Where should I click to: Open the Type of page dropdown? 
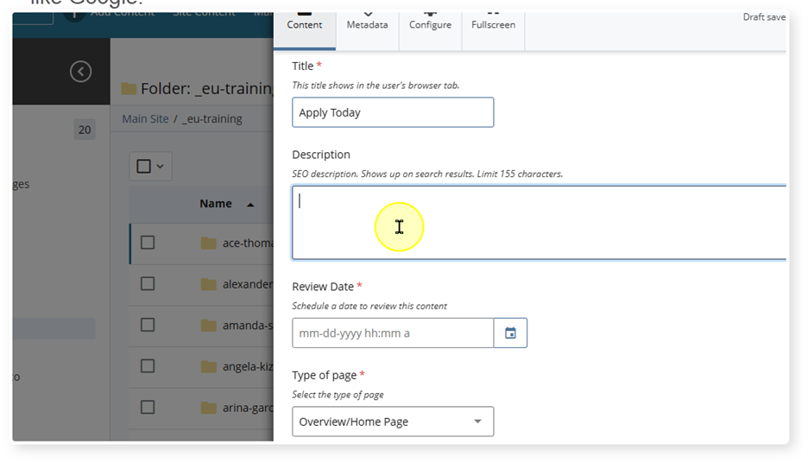coord(393,422)
